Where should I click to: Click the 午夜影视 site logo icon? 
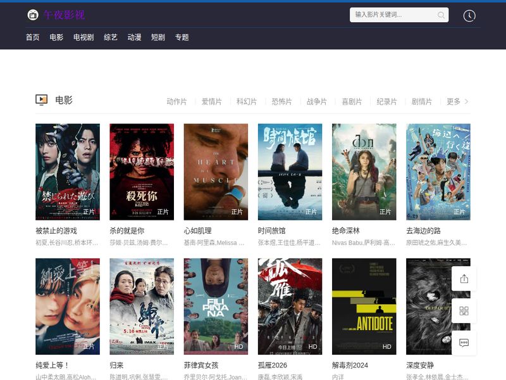(33, 15)
